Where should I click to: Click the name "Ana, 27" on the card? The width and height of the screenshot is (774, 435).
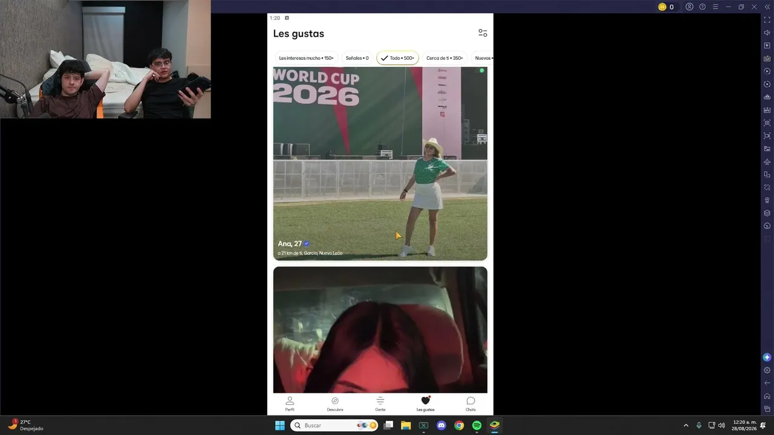pyautogui.click(x=290, y=243)
